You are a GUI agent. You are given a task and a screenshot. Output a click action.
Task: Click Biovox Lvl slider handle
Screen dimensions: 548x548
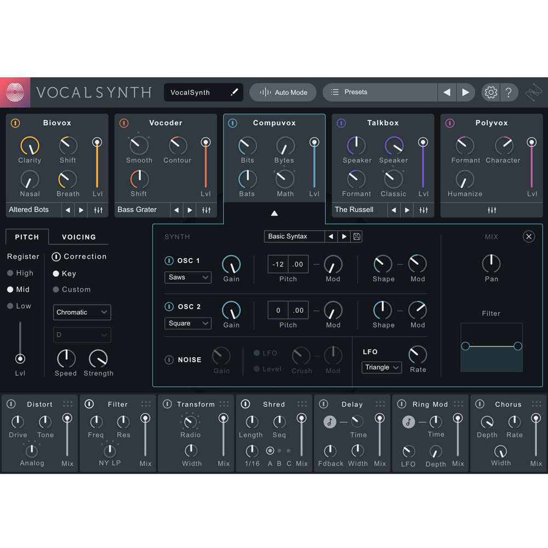97,142
